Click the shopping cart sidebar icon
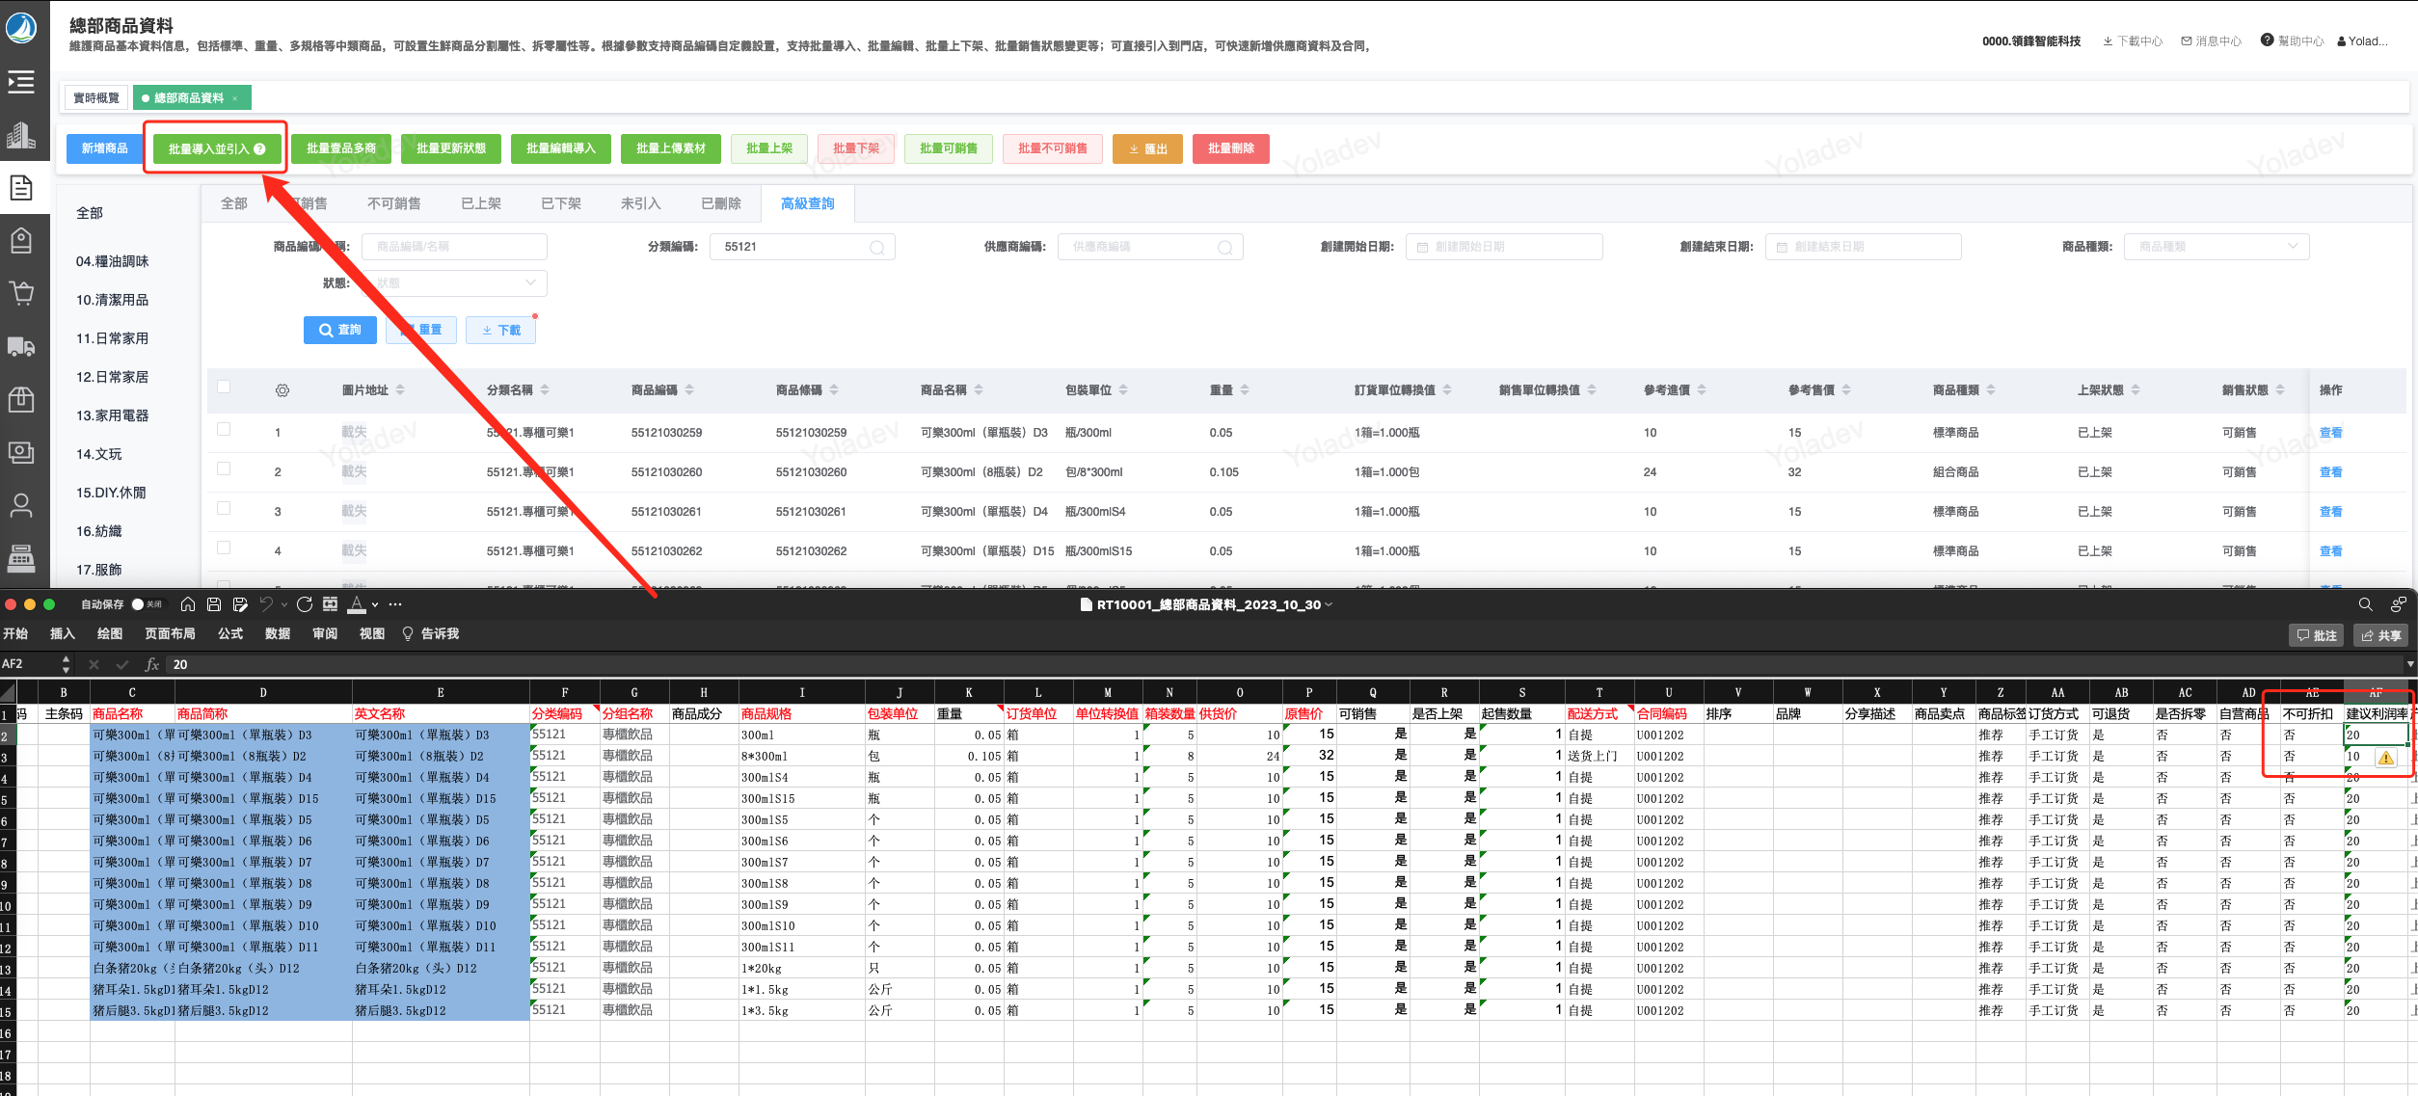The height and width of the screenshot is (1096, 2418). pos(21,293)
